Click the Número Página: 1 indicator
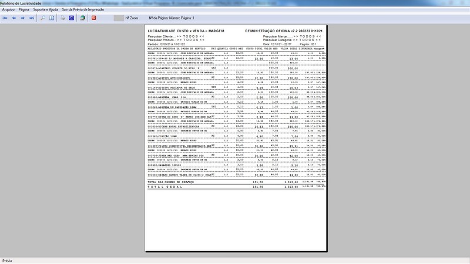This screenshot has height=264, width=470. click(x=182, y=18)
